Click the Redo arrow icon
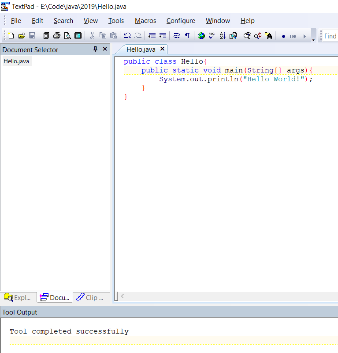The image size is (338, 353). tap(138, 36)
